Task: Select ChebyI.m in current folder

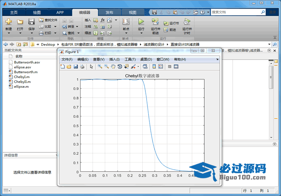Action: click(22, 77)
